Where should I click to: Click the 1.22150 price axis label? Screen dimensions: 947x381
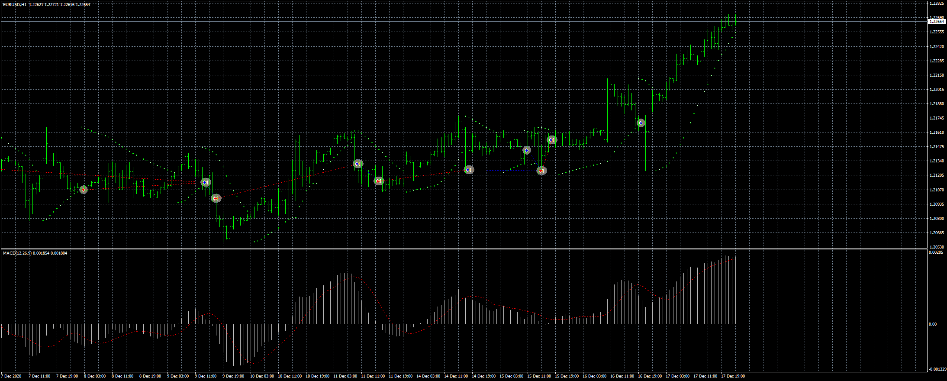[x=937, y=75]
